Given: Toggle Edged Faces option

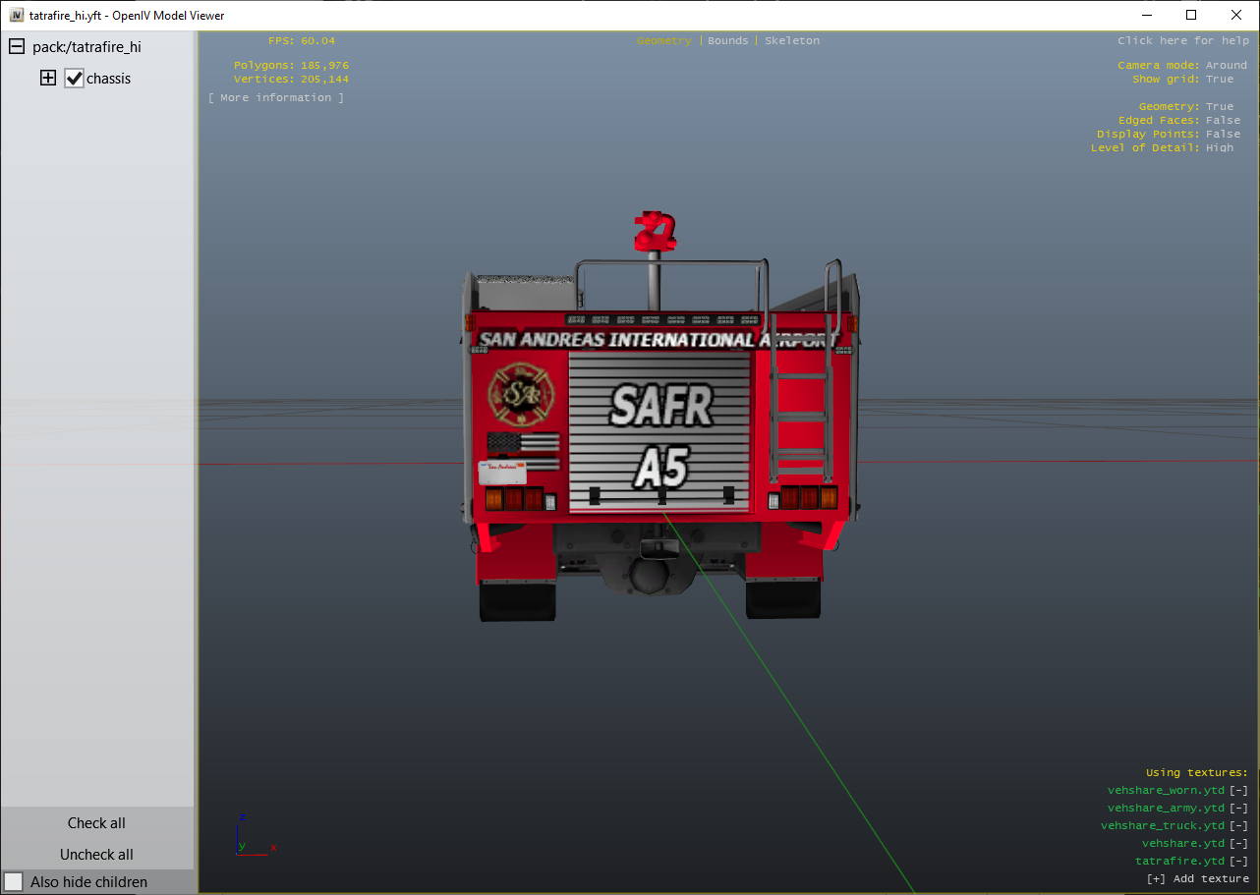Looking at the screenshot, I should point(1223,121).
